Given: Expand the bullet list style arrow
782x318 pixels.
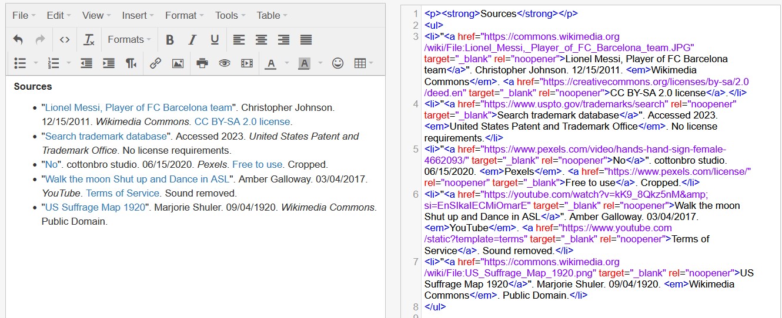Looking at the screenshot, I should tap(36, 63).
